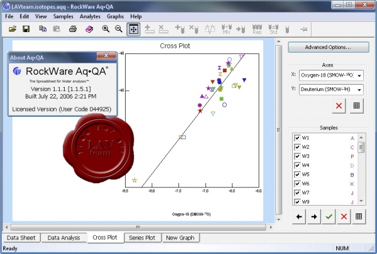Open the help book icon

[x=89, y=29]
